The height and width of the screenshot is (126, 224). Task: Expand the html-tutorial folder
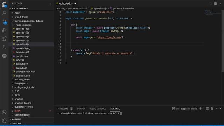pos(21,17)
